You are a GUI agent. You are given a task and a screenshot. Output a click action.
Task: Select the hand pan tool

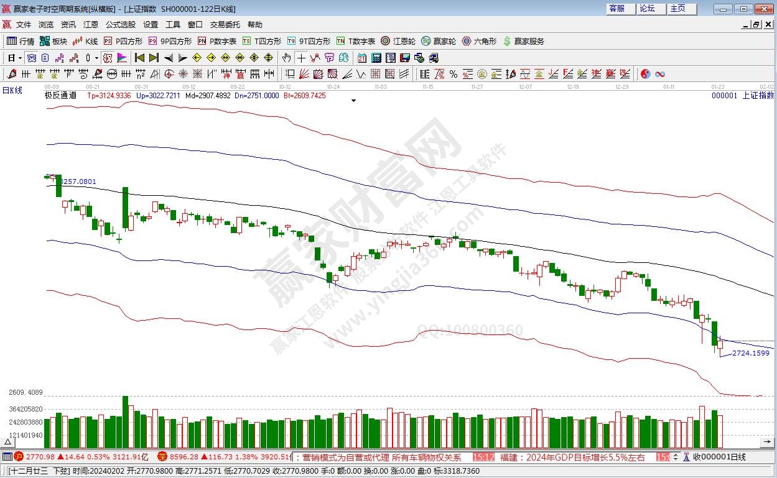pyautogui.click(x=286, y=58)
